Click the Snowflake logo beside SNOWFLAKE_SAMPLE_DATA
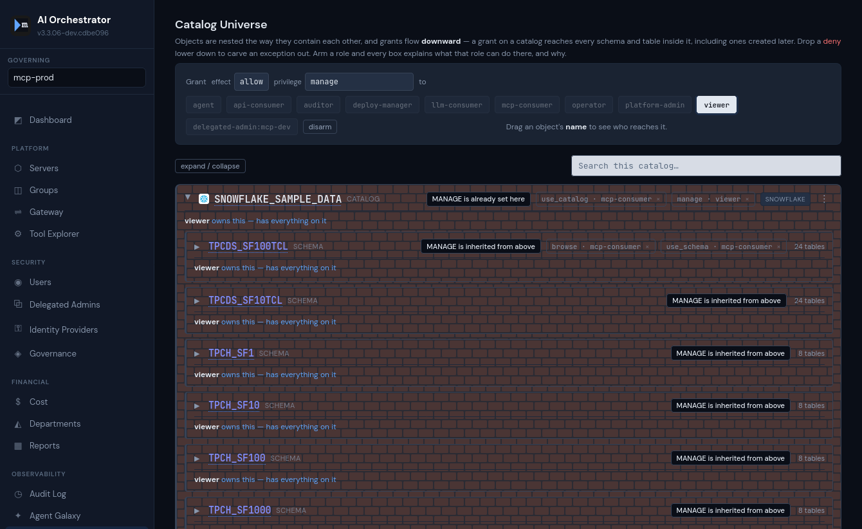 click(x=204, y=199)
